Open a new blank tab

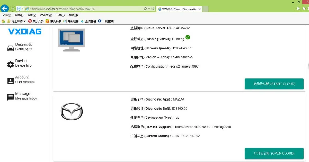(x=205, y=9)
